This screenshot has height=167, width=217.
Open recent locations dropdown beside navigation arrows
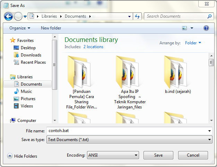[25, 17]
